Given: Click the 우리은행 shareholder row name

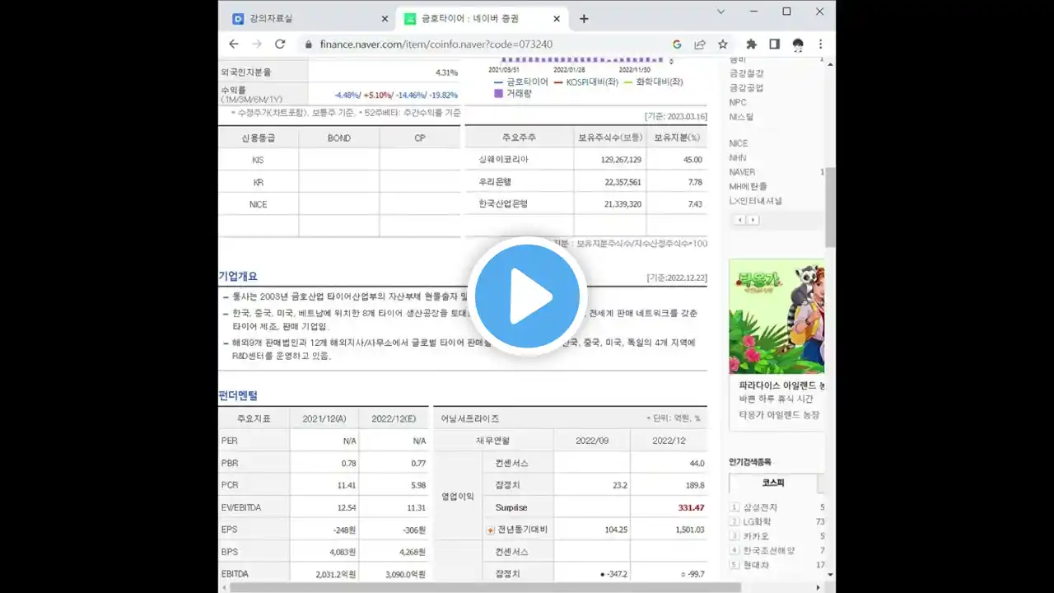Looking at the screenshot, I should point(495,182).
